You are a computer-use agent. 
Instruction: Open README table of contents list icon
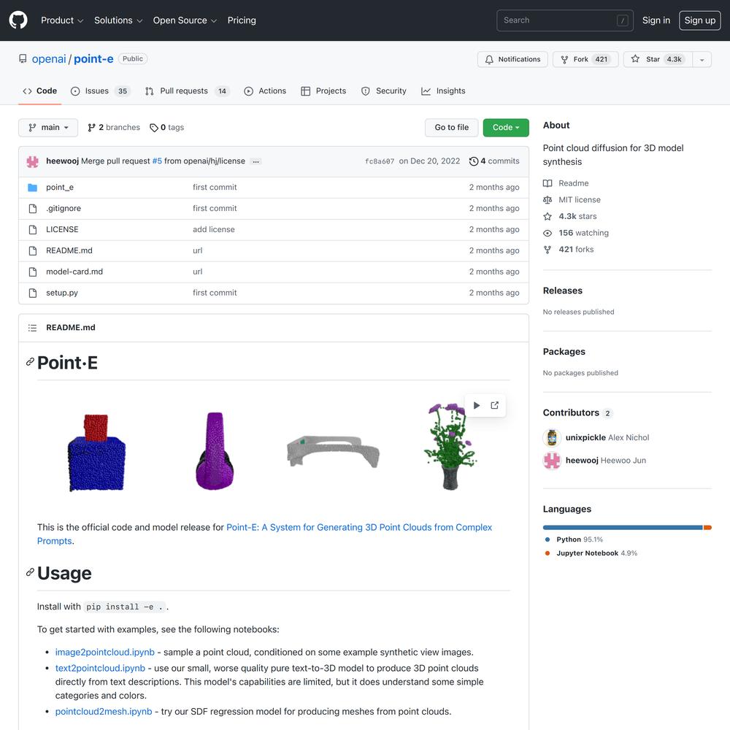pos(32,328)
